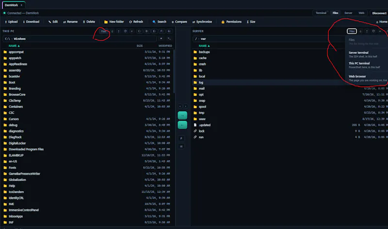Sort the This PC list by MODIFIED
The width and height of the screenshot is (388, 229).
(165, 46)
